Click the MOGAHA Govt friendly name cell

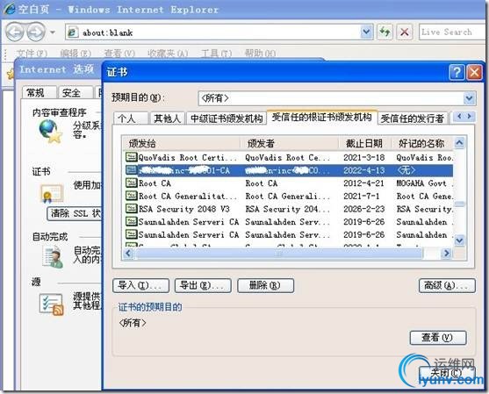click(424, 183)
